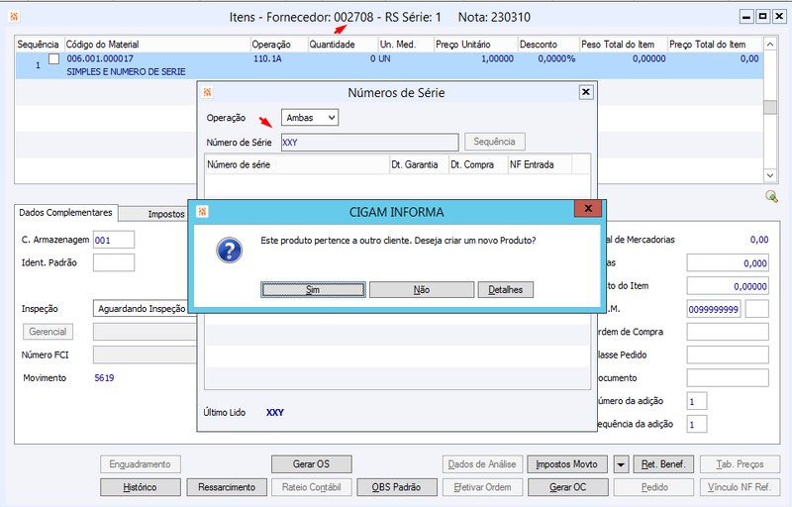Switch to the Dados Complementares tab

65,213
